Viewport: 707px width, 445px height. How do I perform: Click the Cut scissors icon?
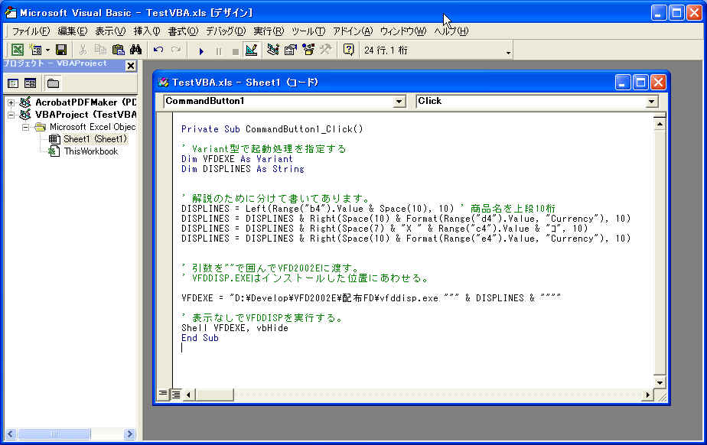83,50
